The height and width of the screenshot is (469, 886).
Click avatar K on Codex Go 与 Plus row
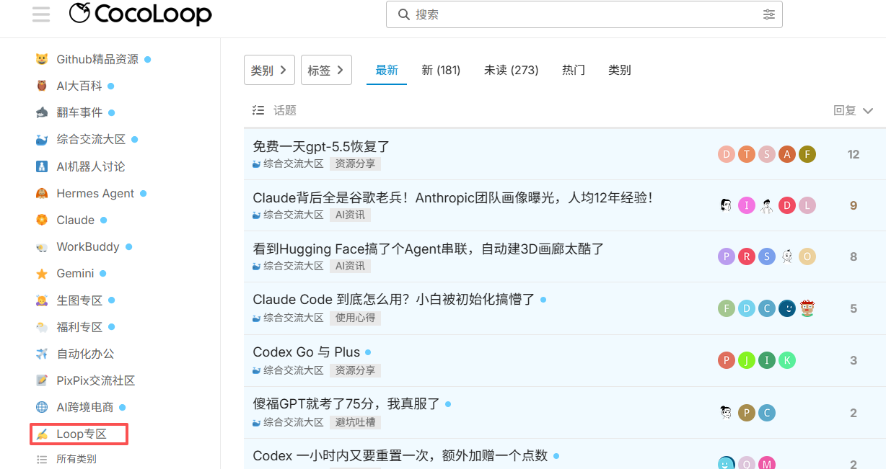(787, 360)
